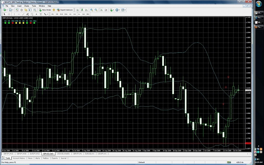Click the Zoom In magnifier icon
This screenshot has height=165, width=264.
point(91,10)
